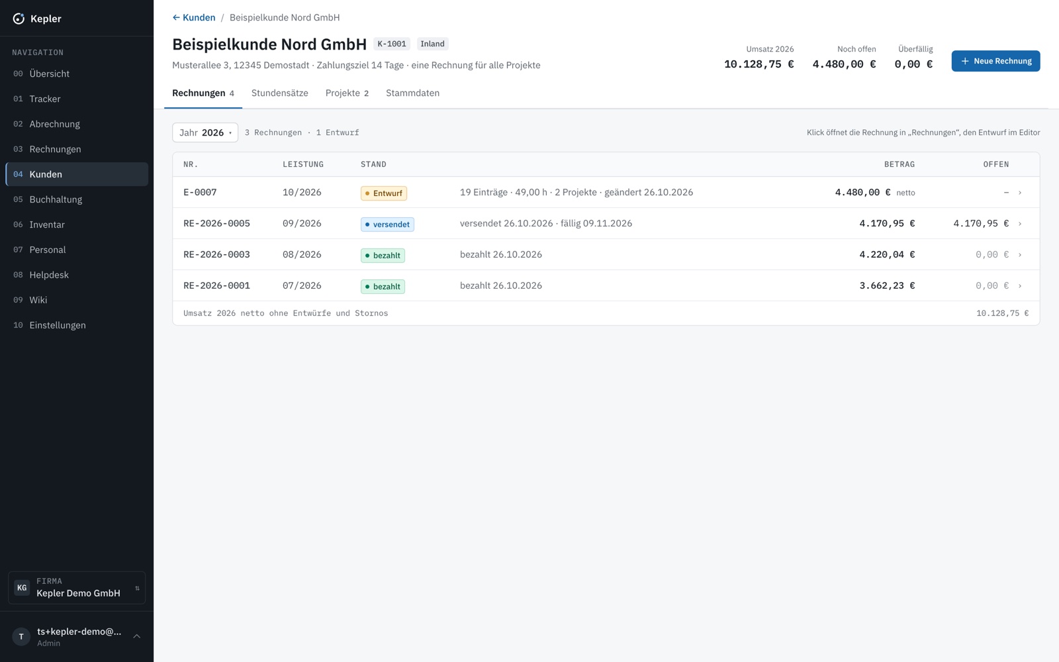Open row chevron for E-0007
The width and height of the screenshot is (1059, 662).
pyautogui.click(x=1020, y=193)
